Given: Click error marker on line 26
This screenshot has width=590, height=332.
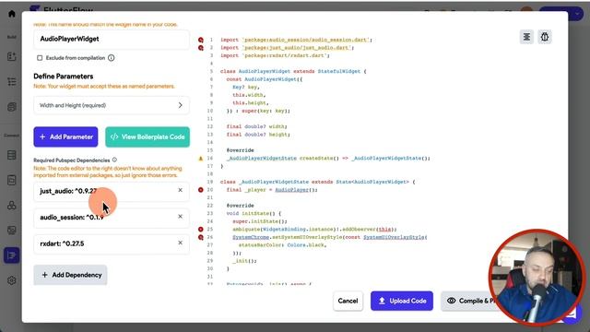Looking at the screenshot, I should point(201,238).
